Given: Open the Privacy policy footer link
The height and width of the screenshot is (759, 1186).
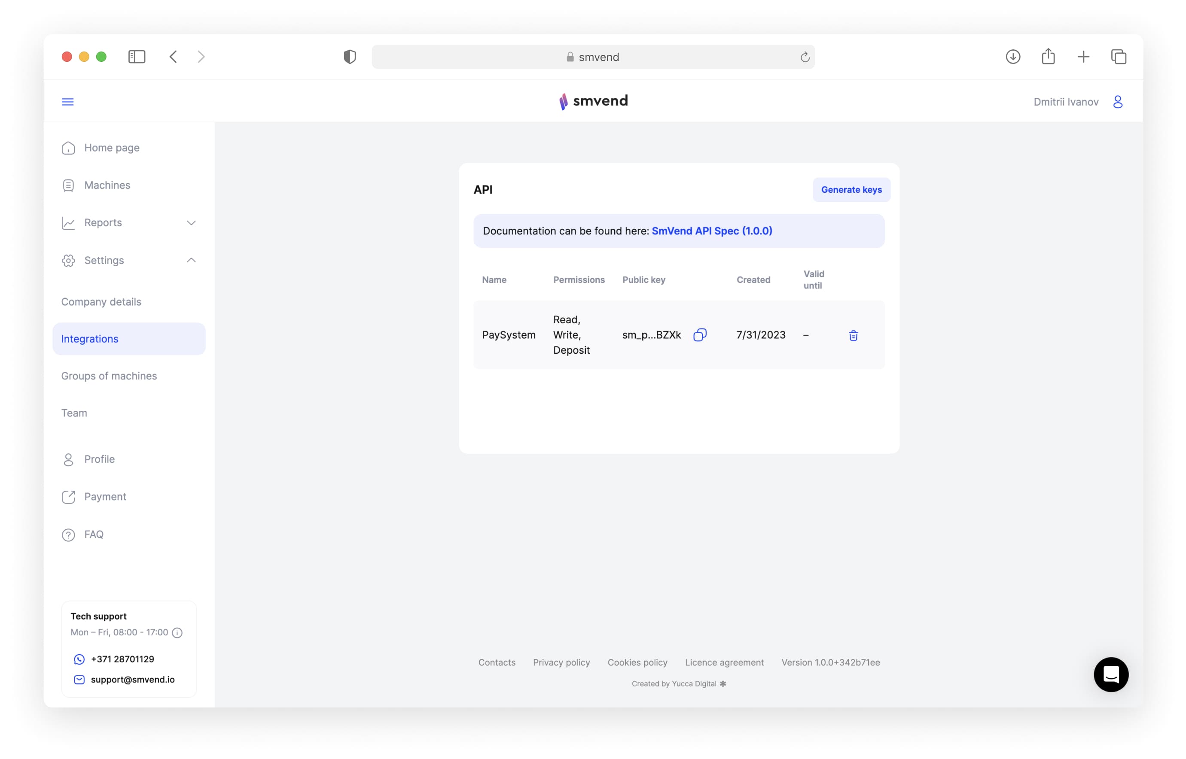Looking at the screenshot, I should (561, 662).
